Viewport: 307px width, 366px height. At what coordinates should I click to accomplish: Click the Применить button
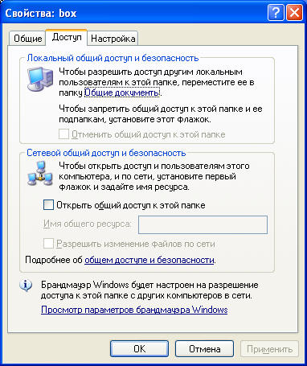269,349
